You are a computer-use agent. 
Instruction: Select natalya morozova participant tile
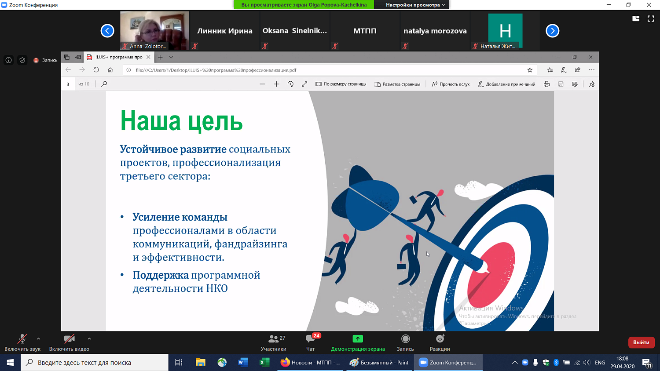coord(435,31)
